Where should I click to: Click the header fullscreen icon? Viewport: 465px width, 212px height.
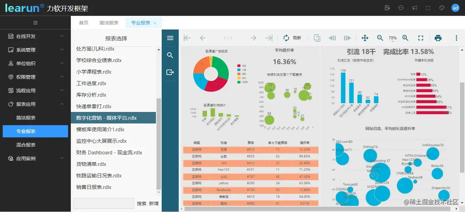pyautogui.click(x=428, y=8)
